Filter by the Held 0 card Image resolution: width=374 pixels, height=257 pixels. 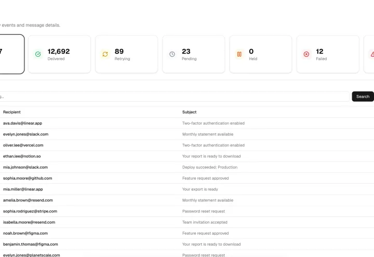point(261,54)
